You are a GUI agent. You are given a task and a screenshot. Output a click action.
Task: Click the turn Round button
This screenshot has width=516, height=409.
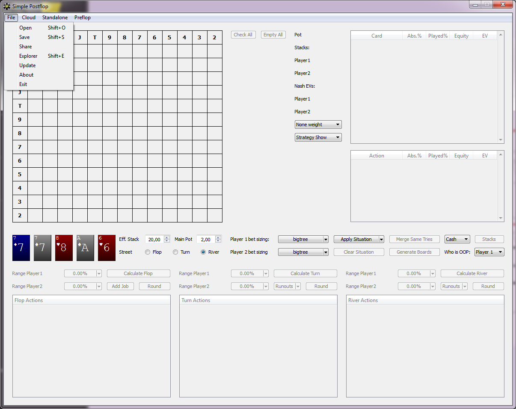tap(321, 286)
